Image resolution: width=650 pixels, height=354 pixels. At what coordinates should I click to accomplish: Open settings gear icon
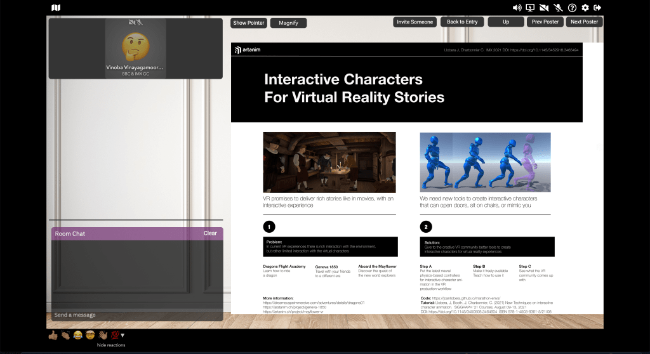coord(585,8)
